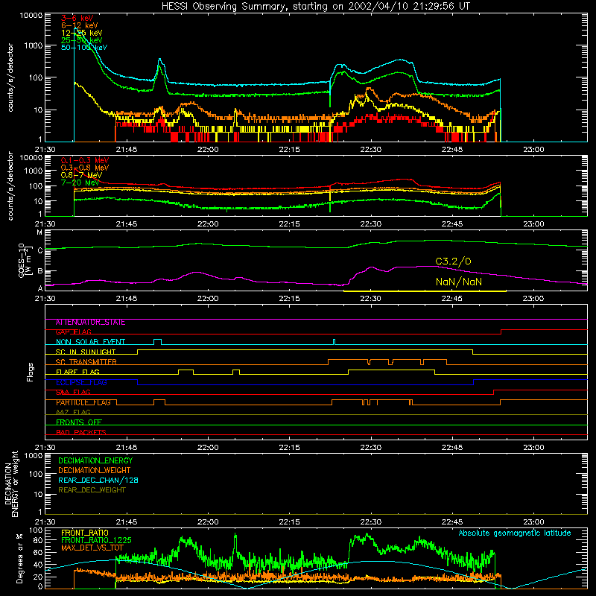This screenshot has height=596, width=596.
Task: Click the ECLIPSE_FLAG label
Action: click(x=81, y=382)
